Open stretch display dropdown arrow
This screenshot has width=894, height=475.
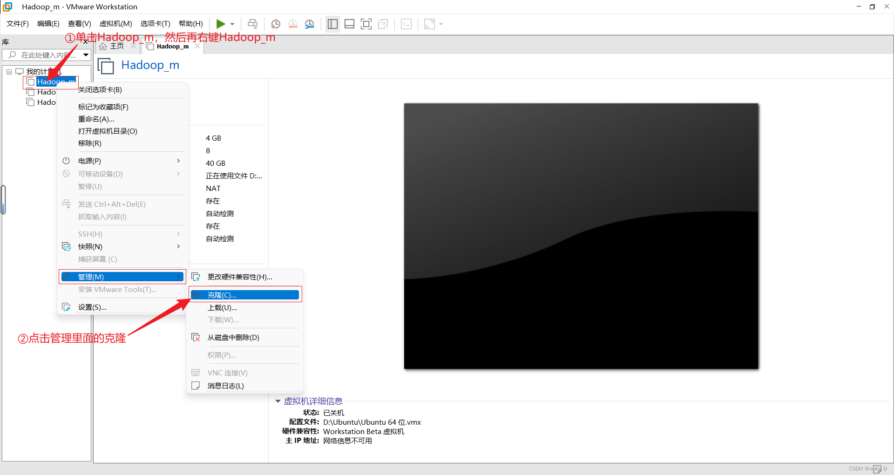[x=441, y=24]
